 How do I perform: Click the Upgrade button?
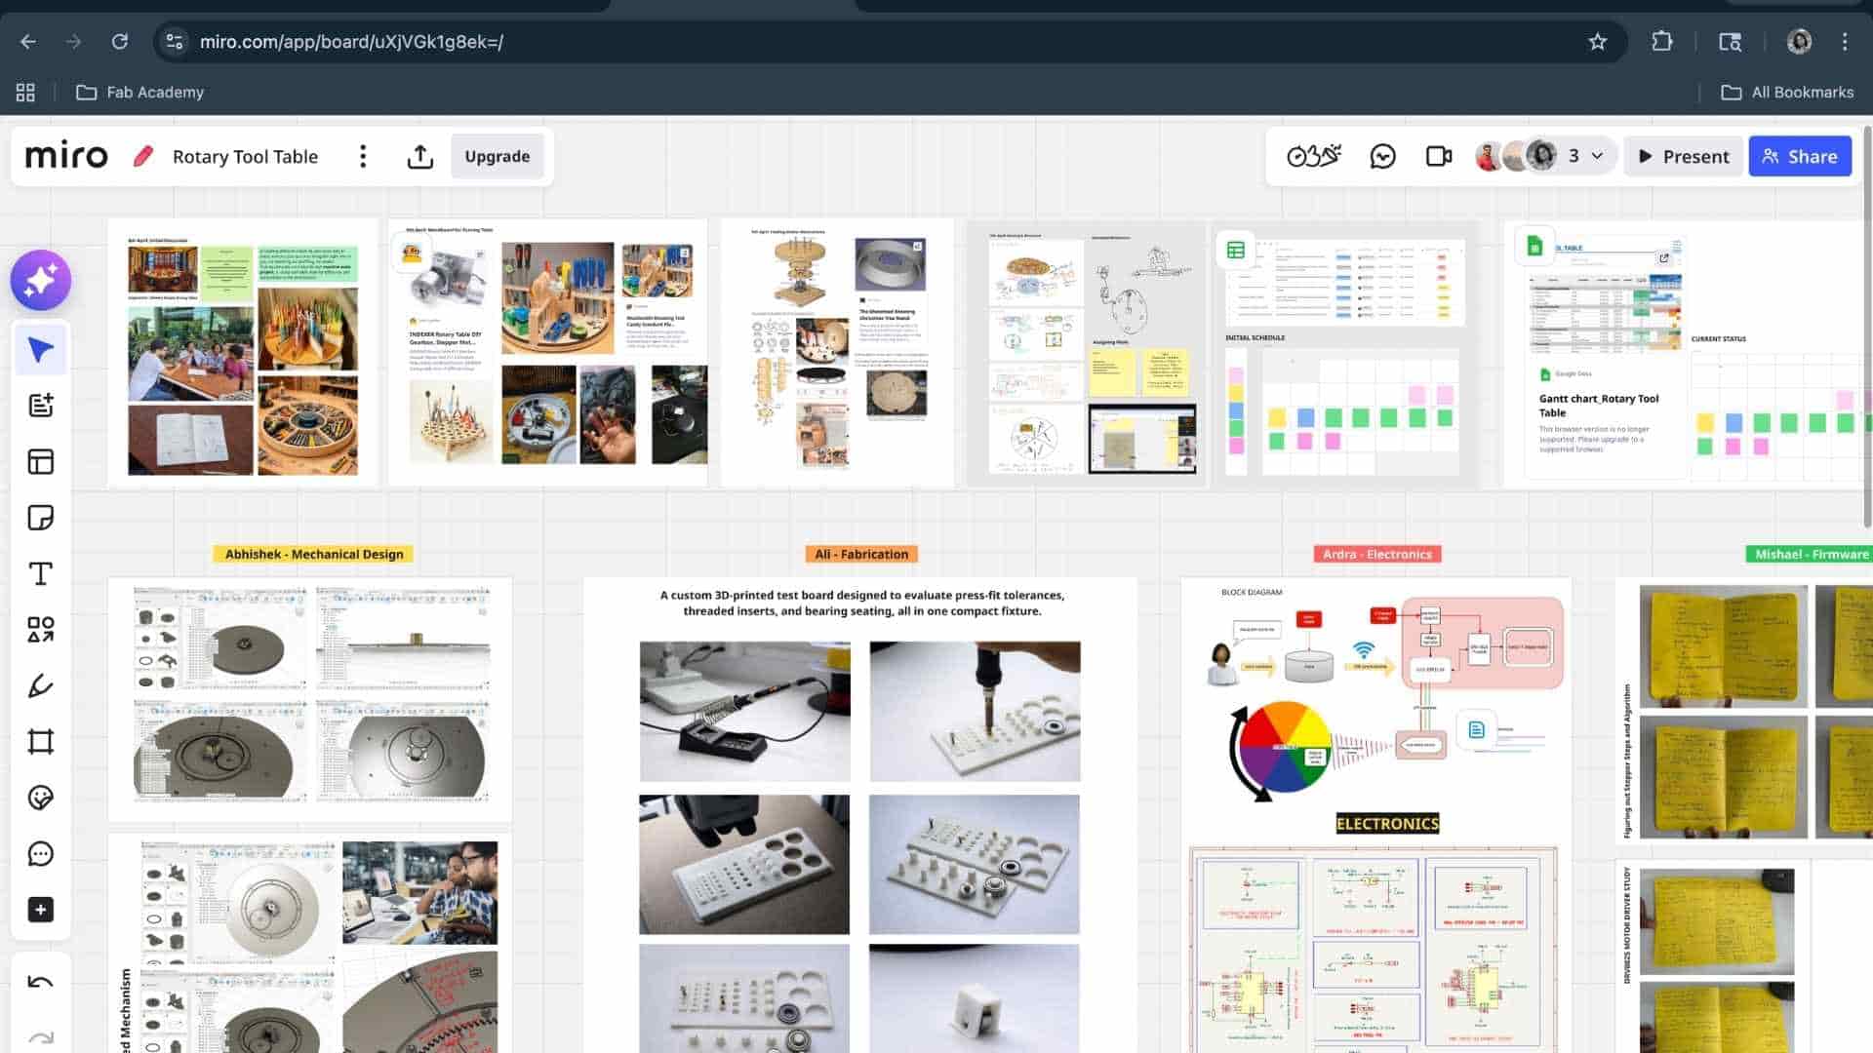tap(497, 156)
